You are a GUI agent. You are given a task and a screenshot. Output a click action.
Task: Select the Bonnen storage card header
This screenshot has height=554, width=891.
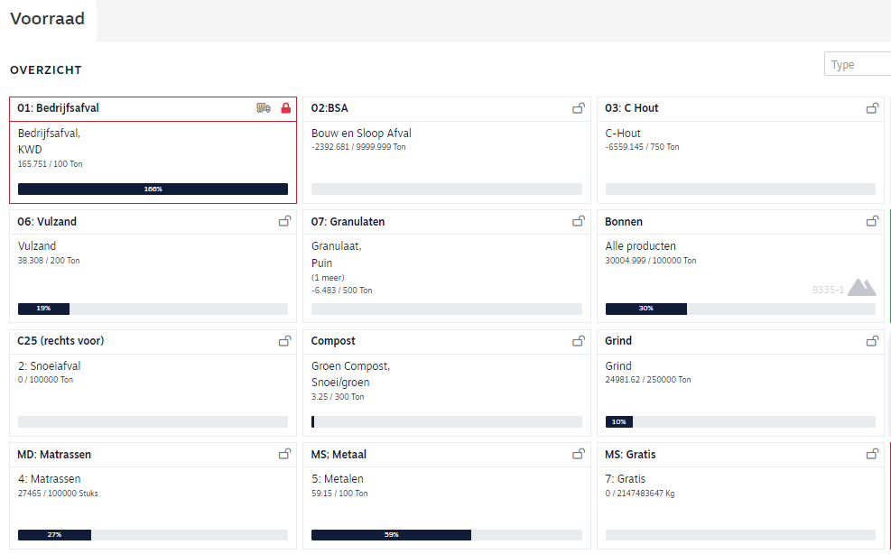[624, 222]
